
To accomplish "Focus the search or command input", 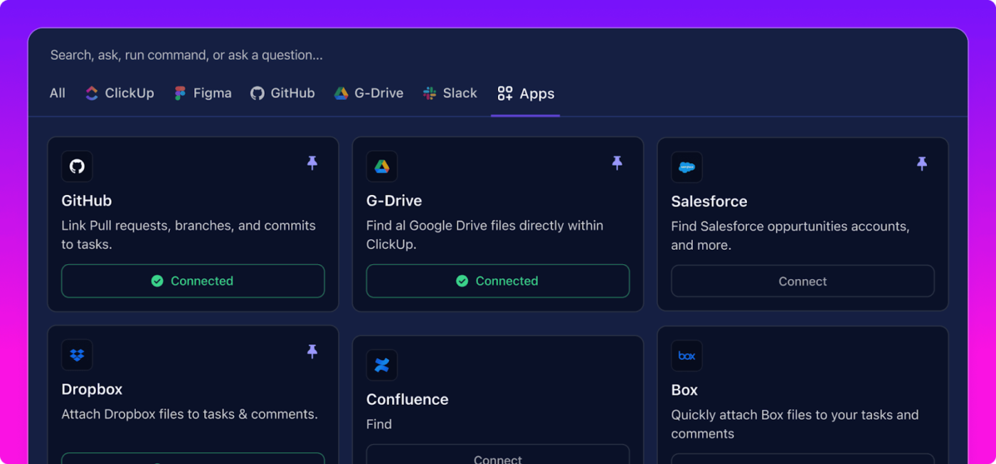I will (x=498, y=55).
